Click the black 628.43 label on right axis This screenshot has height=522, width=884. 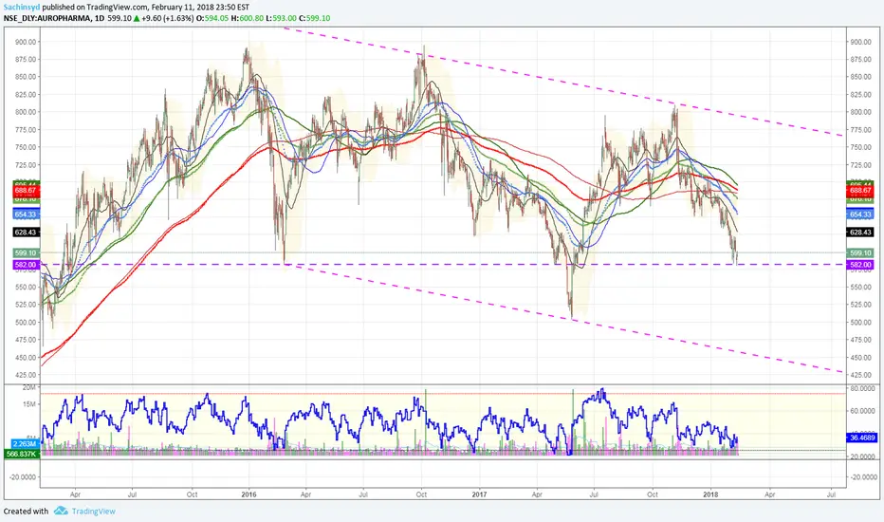pos(860,232)
